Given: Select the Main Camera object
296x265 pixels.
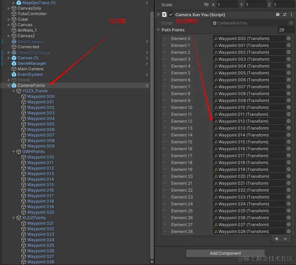Looking at the screenshot, I should tap(30, 69).
